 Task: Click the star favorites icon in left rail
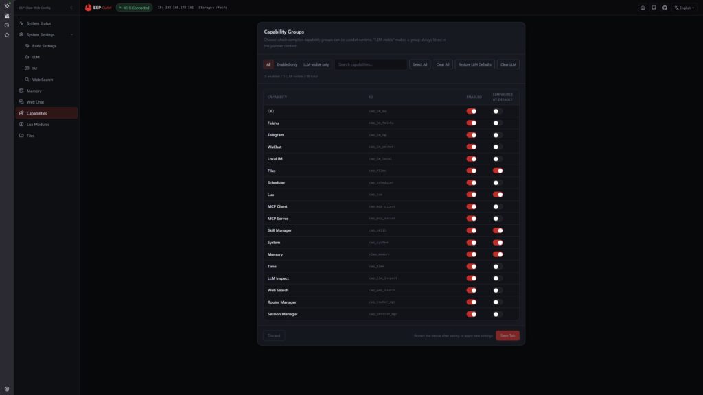pyautogui.click(x=7, y=35)
